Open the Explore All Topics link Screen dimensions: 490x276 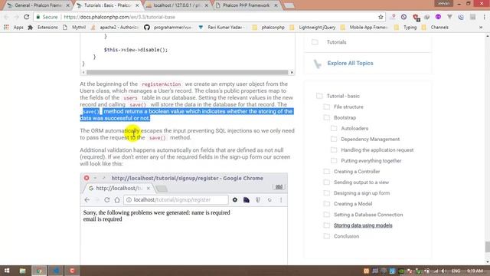[350, 63]
